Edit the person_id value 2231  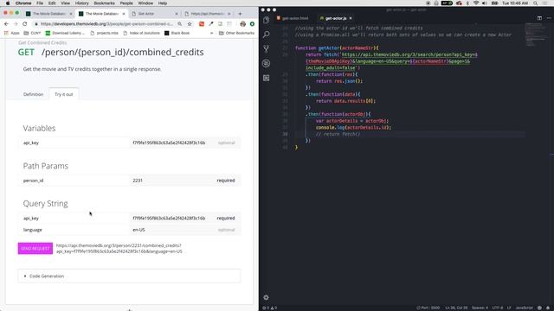tap(172, 181)
